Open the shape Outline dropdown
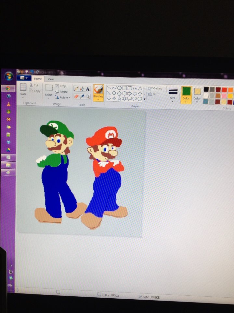Viewport: 234px width, 313px height. tap(157, 88)
